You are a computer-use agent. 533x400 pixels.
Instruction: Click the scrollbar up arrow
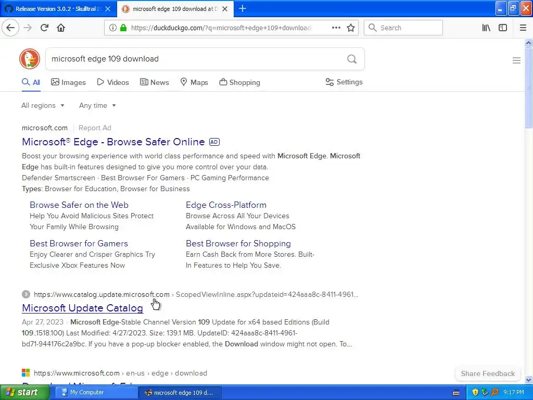(x=528, y=43)
